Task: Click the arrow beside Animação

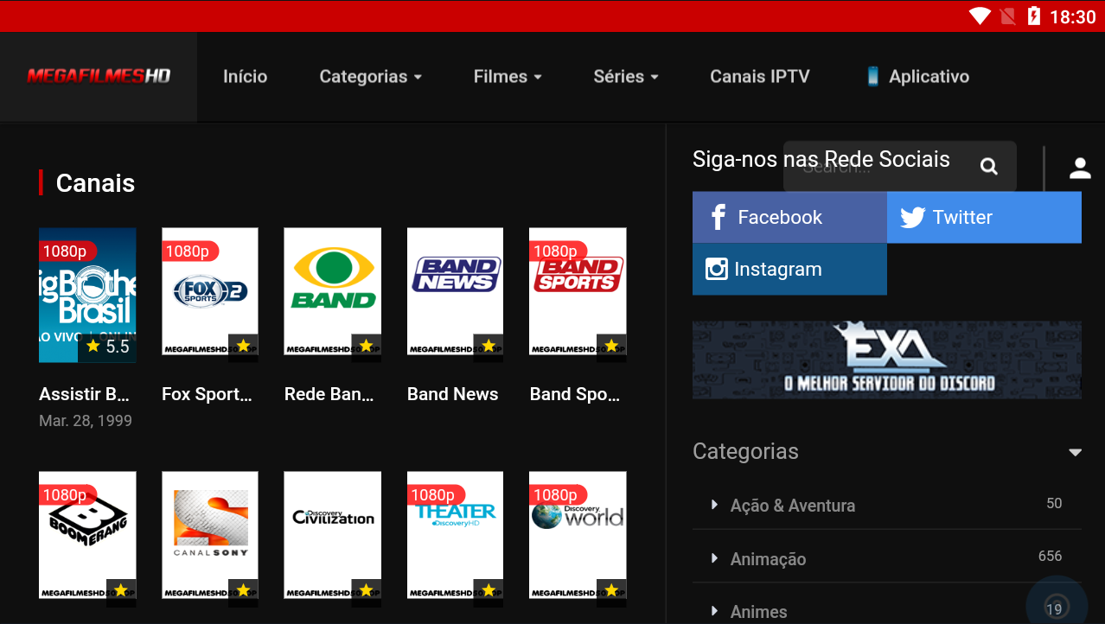Action: point(714,558)
